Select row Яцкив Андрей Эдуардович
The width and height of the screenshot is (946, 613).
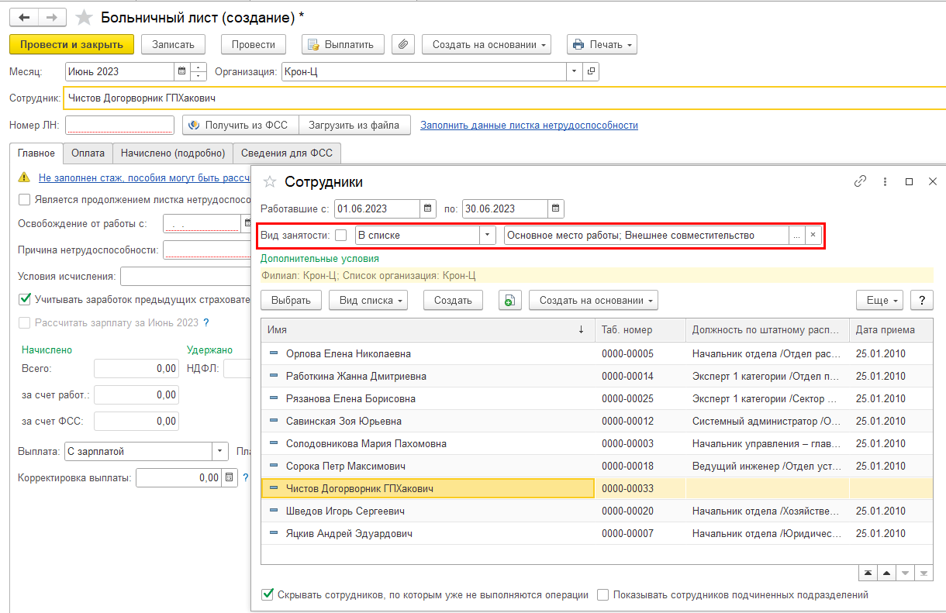[x=596, y=533]
